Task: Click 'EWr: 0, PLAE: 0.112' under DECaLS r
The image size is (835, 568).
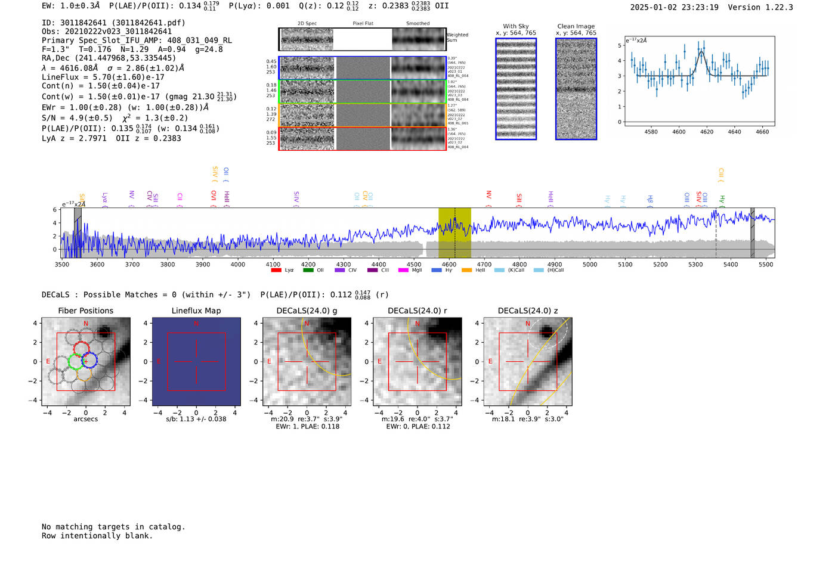Action: [417, 426]
